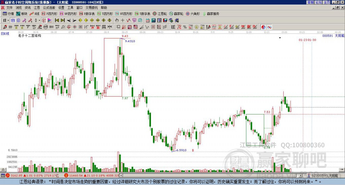Open the 公式选股 menu

[49, 8]
